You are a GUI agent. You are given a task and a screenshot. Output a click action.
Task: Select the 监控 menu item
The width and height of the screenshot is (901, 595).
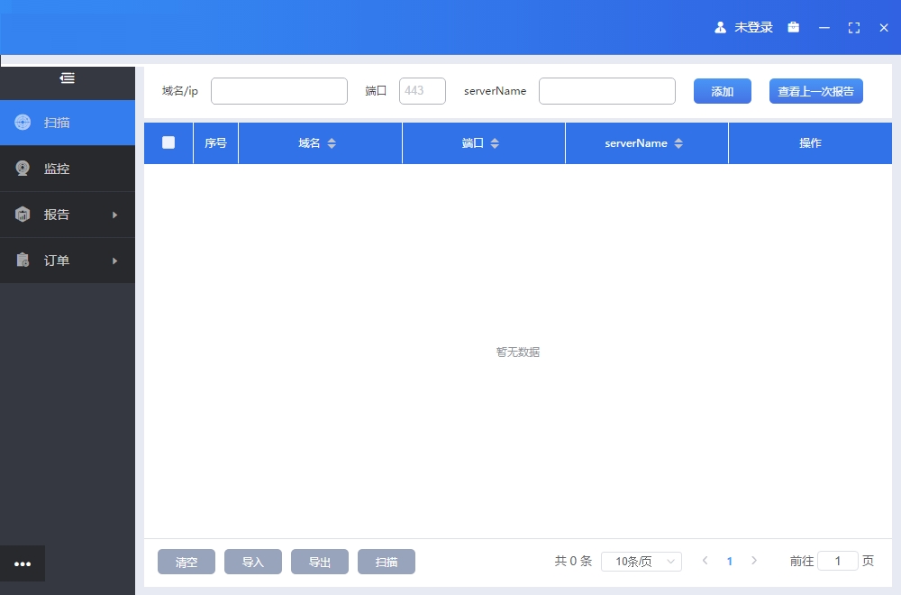(68, 169)
